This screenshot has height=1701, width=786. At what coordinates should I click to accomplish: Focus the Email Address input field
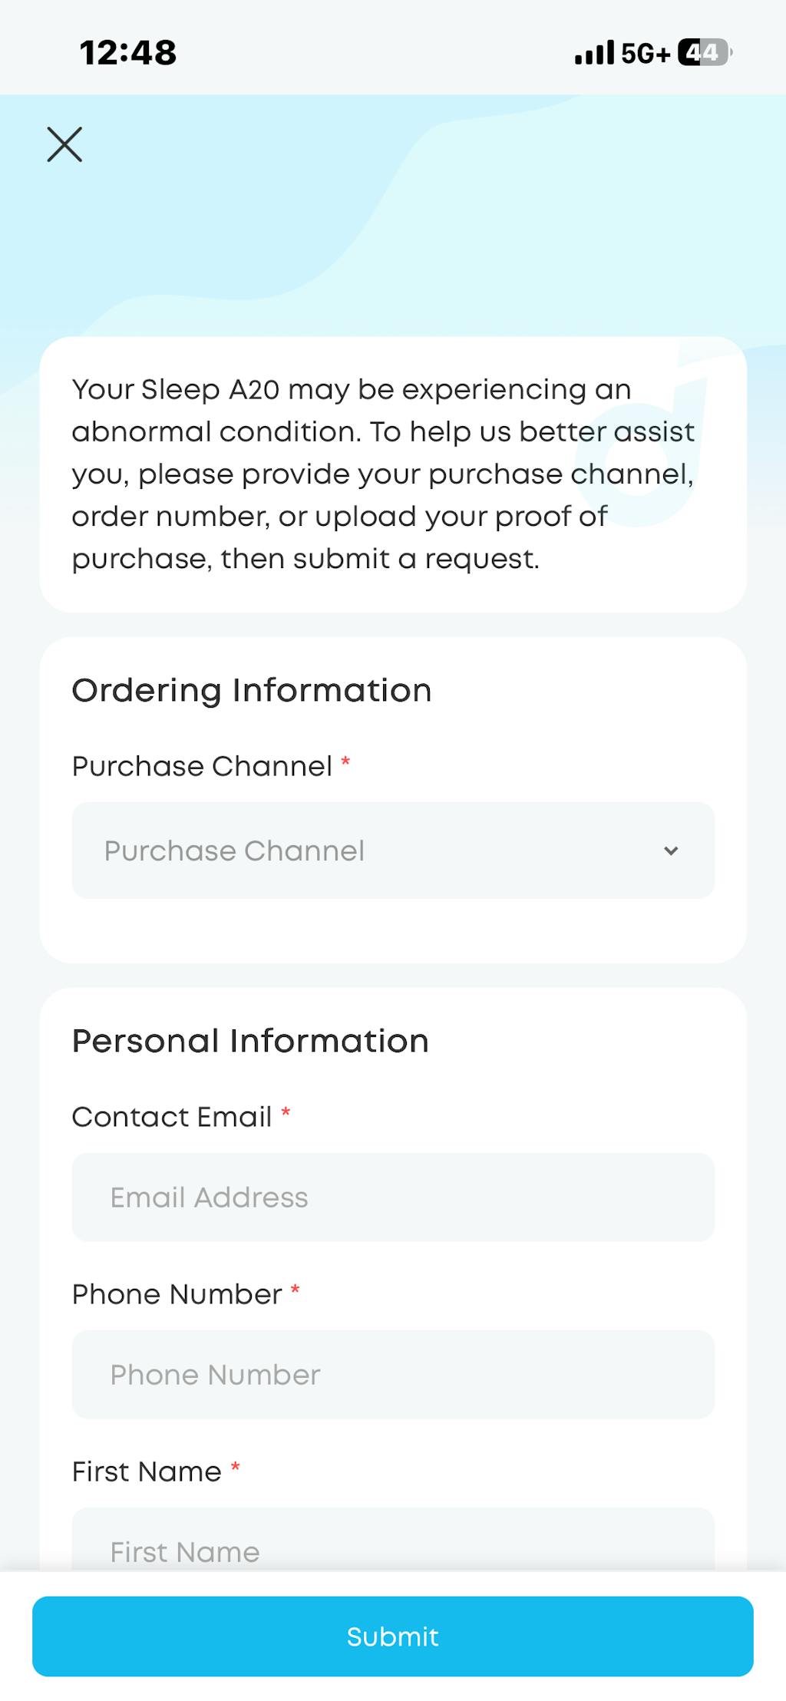393,1197
